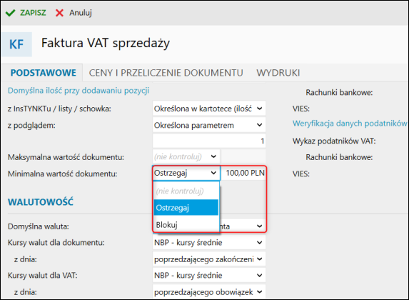This screenshot has height=300, width=409.
Task: Switch to the PODSTAWOWE tab
Action: pyautogui.click(x=44, y=73)
